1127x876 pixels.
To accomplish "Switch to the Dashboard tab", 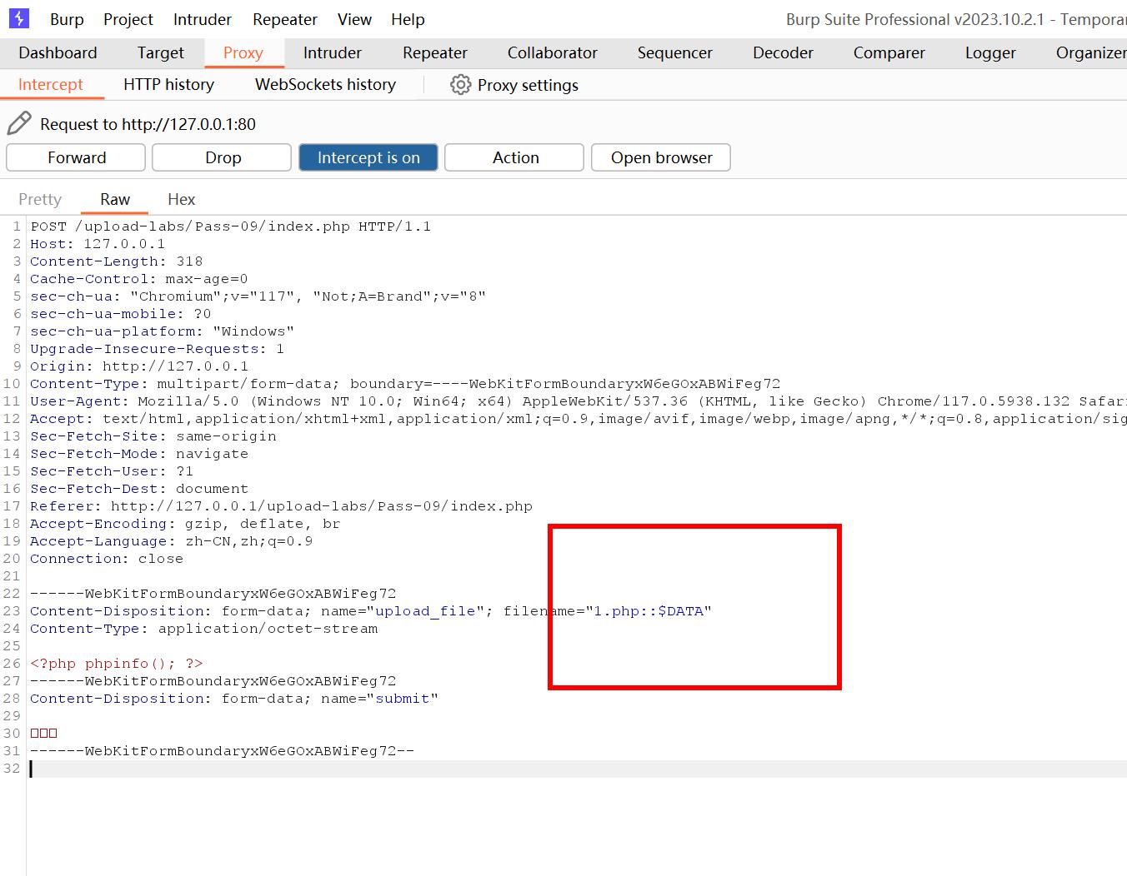I will point(58,52).
